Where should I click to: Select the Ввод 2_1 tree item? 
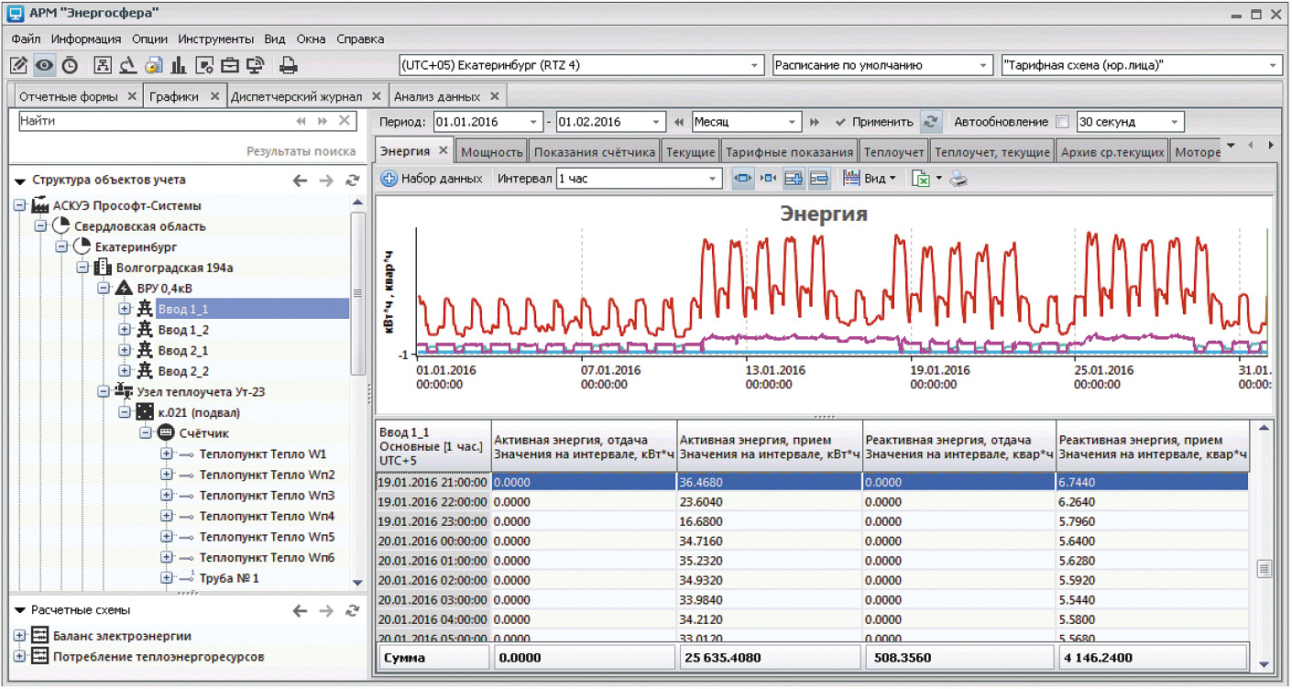point(183,350)
